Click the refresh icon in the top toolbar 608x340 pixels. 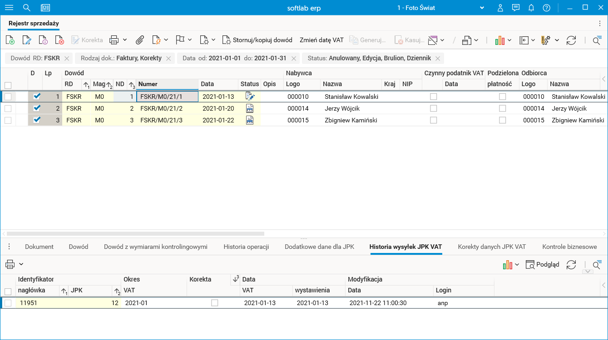pyautogui.click(x=571, y=40)
